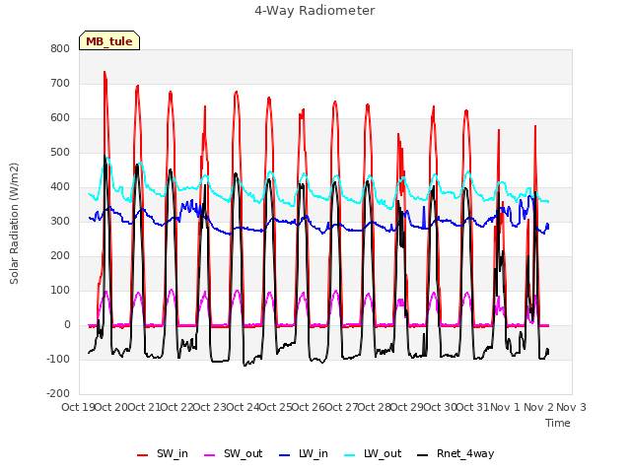This screenshot has width=631, height=473.
Task: Click the Oct 25 x-axis label
Action: point(276,407)
